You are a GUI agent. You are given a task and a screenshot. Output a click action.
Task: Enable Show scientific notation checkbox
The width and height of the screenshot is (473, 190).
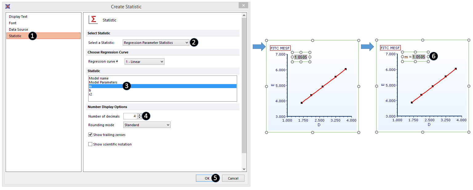pyautogui.click(x=90, y=144)
